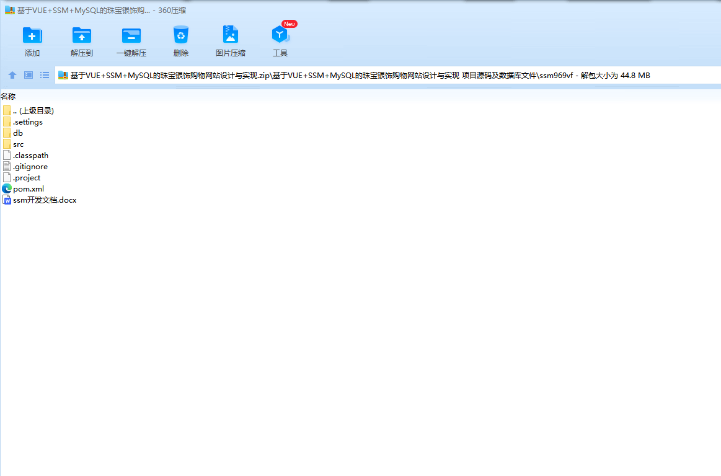Select the "ssm开发文档.docx" file name
This screenshot has width=721, height=476.
pyautogui.click(x=45, y=200)
